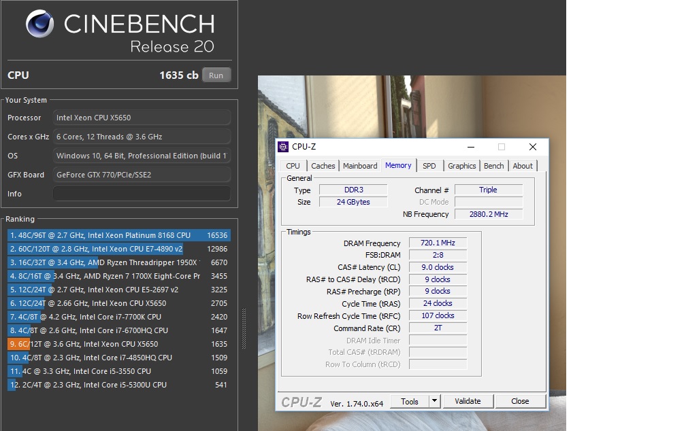Image resolution: width=686 pixels, height=431 pixels.
Task: Click the GFX Board field GeForce GTX 770
Action: pos(142,175)
